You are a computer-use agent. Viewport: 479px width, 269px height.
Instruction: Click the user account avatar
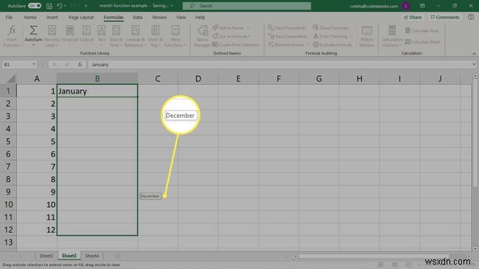tap(406, 6)
